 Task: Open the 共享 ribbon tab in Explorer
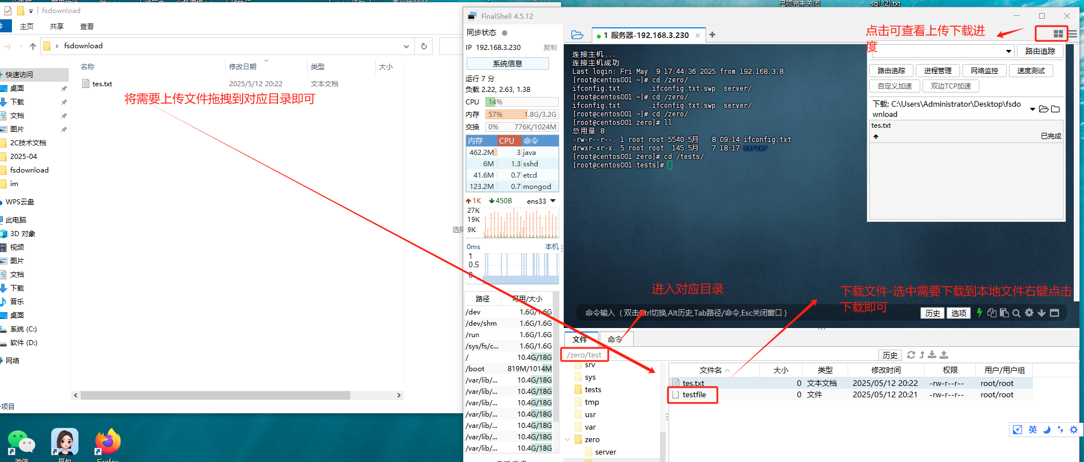click(57, 27)
